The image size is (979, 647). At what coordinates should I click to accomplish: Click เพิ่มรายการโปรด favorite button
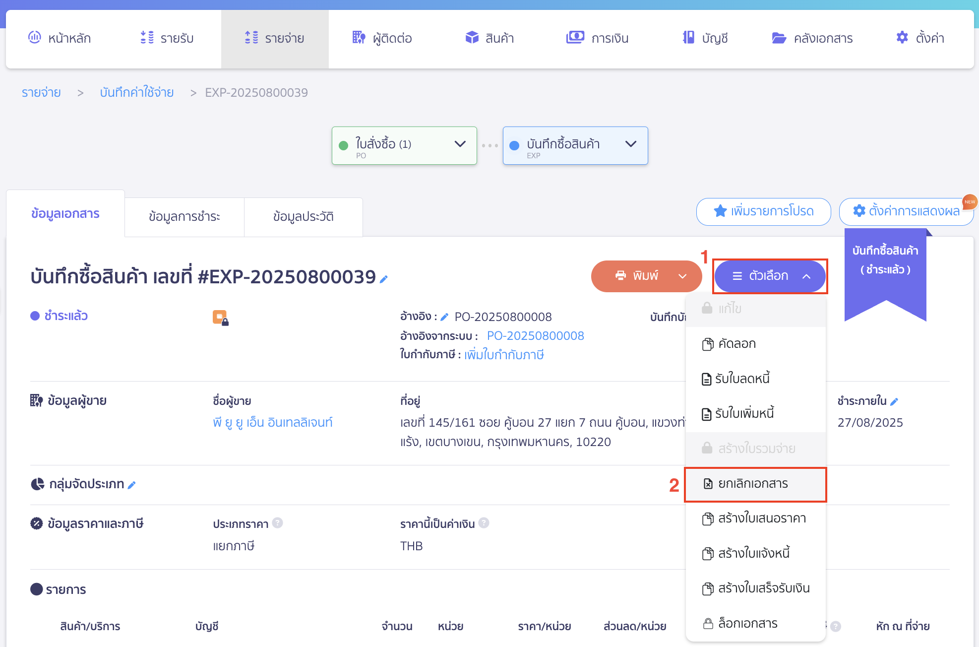point(763,211)
